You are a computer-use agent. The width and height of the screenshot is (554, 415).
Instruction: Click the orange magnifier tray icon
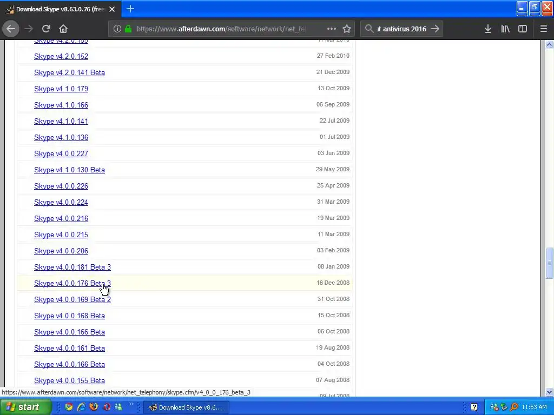[514, 407]
